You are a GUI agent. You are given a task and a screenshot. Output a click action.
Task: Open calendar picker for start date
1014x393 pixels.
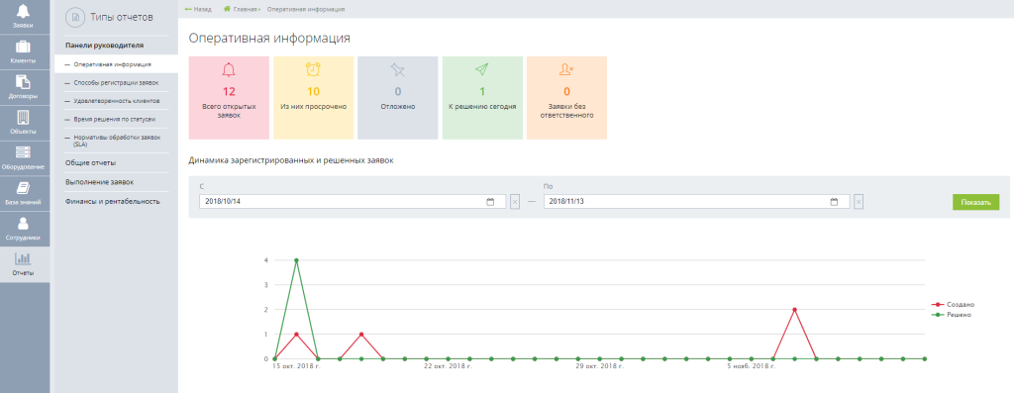coord(490,202)
